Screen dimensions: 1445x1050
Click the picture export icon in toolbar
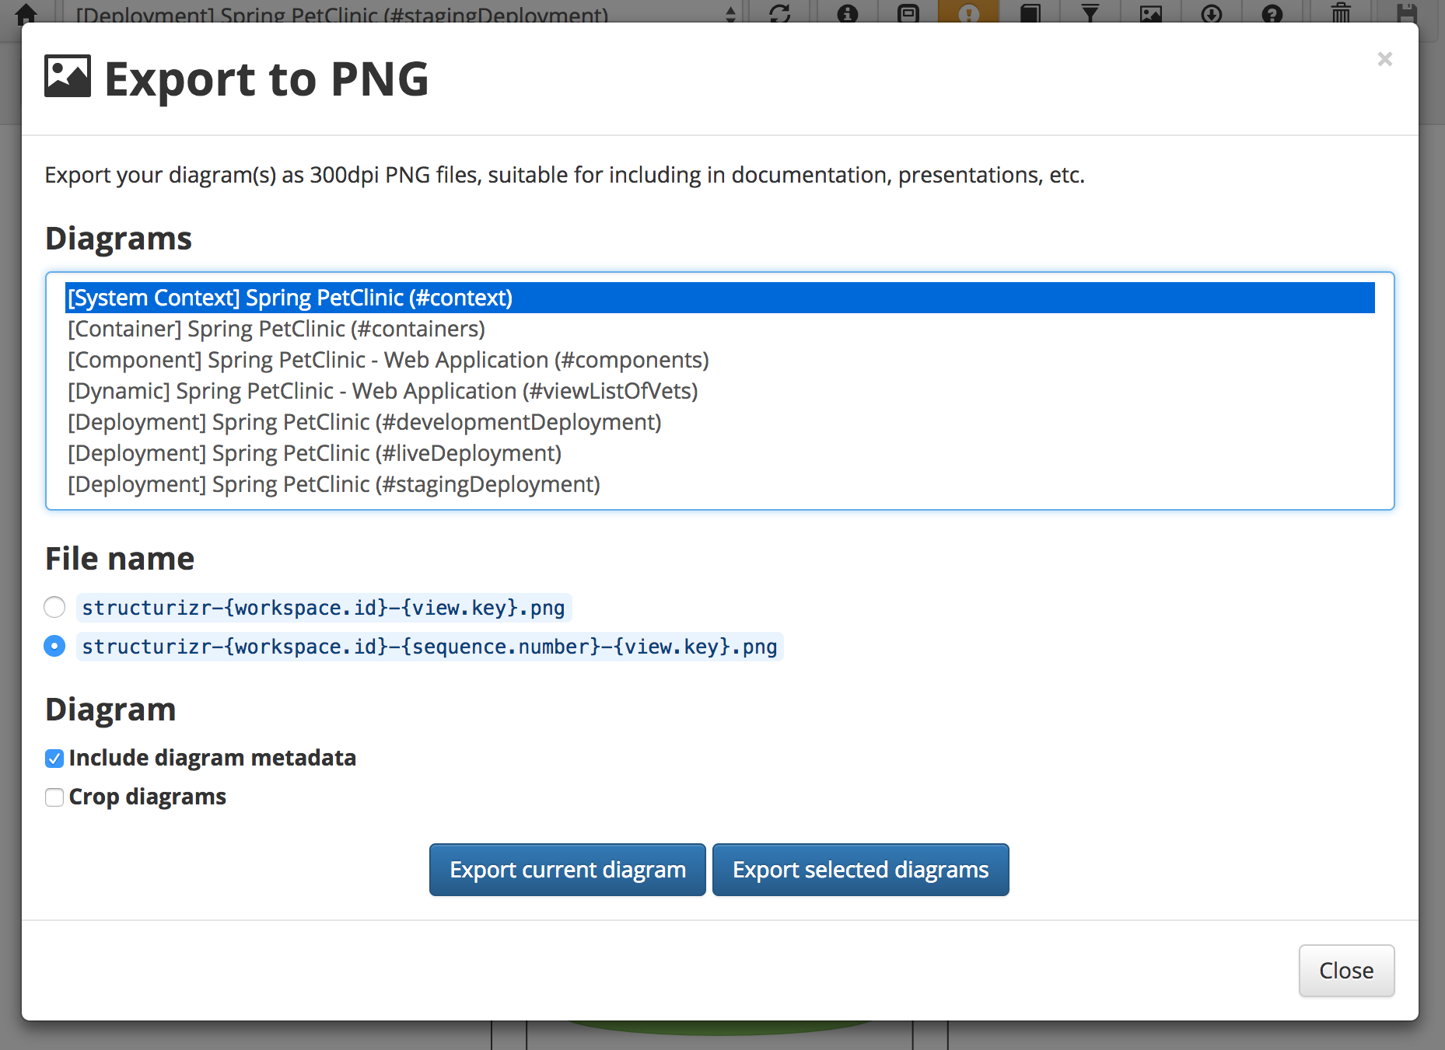point(1151,12)
